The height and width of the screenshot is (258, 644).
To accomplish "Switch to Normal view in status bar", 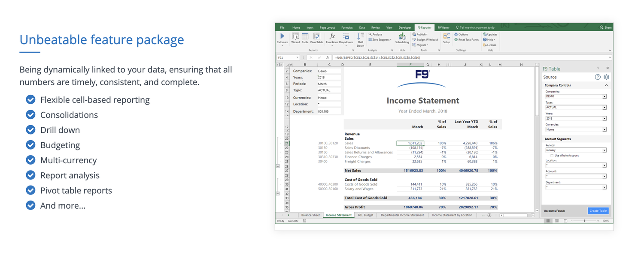I will click(549, 221).
